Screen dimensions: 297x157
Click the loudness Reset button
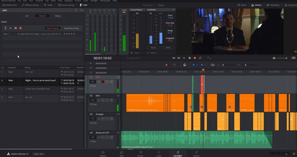[x=168, y=47]
